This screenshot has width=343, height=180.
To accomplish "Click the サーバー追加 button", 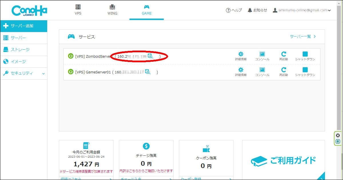I will click(24, 26).
